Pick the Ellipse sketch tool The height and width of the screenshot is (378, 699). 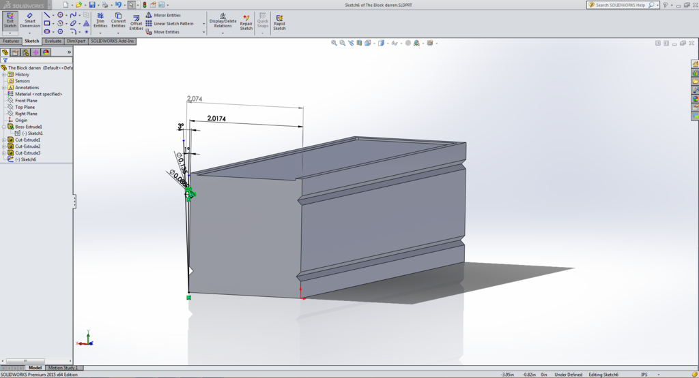point(73,23)
